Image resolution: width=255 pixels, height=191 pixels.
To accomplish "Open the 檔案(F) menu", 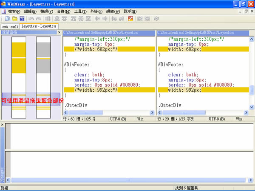I will pyautogui.click(x=14, y=11).
